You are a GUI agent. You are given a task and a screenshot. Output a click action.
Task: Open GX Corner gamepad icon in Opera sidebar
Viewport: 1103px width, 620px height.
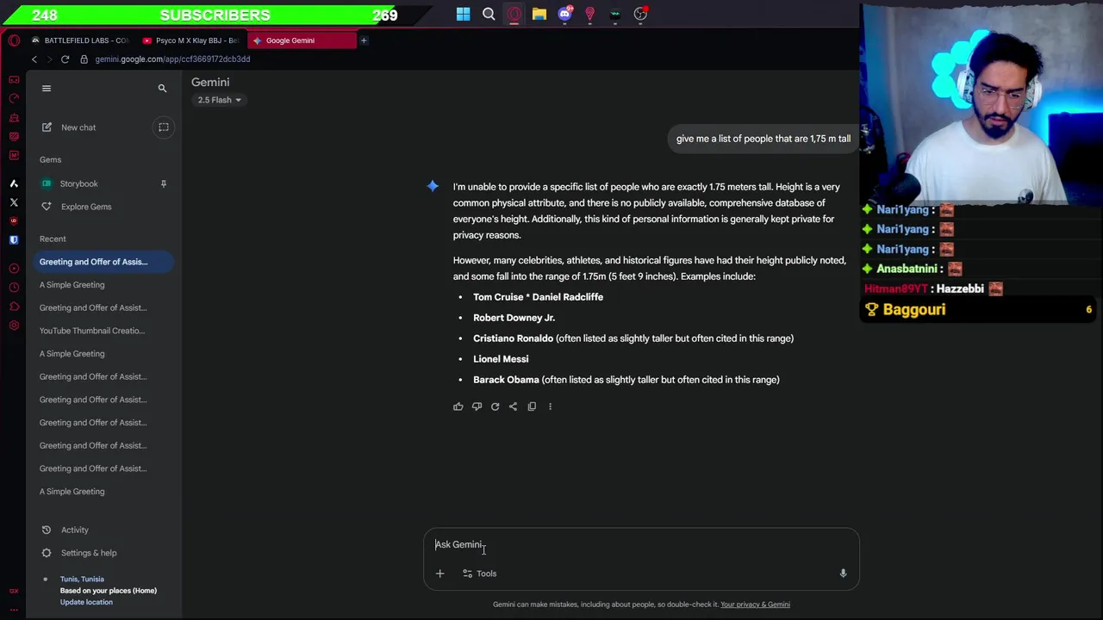click(14, 79)
